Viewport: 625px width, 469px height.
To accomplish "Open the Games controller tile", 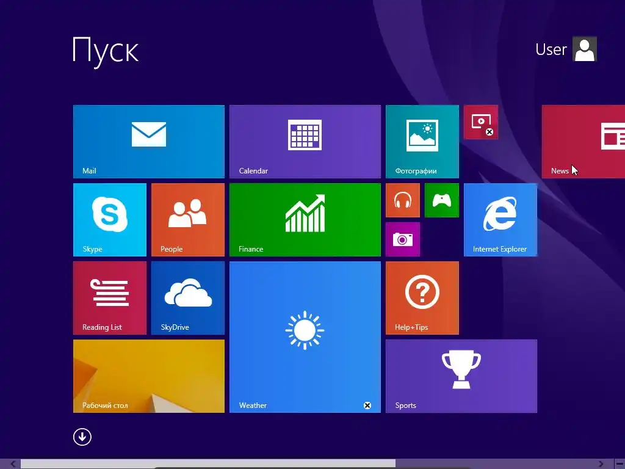I will 442,200.
